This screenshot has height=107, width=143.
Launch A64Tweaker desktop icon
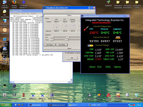pyautogui.click(x=14, y=96)
